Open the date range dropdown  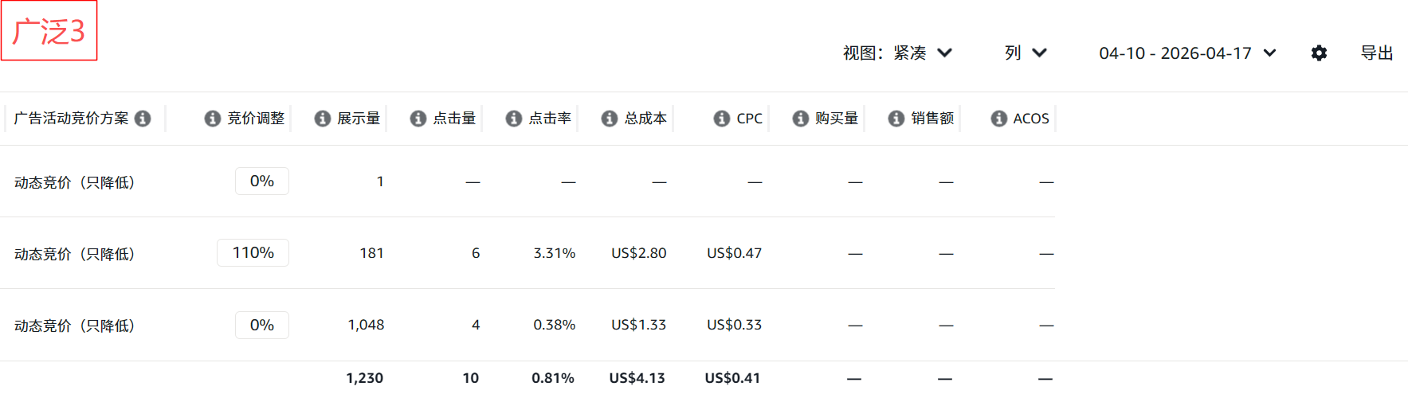click(x=1187, y=53)
